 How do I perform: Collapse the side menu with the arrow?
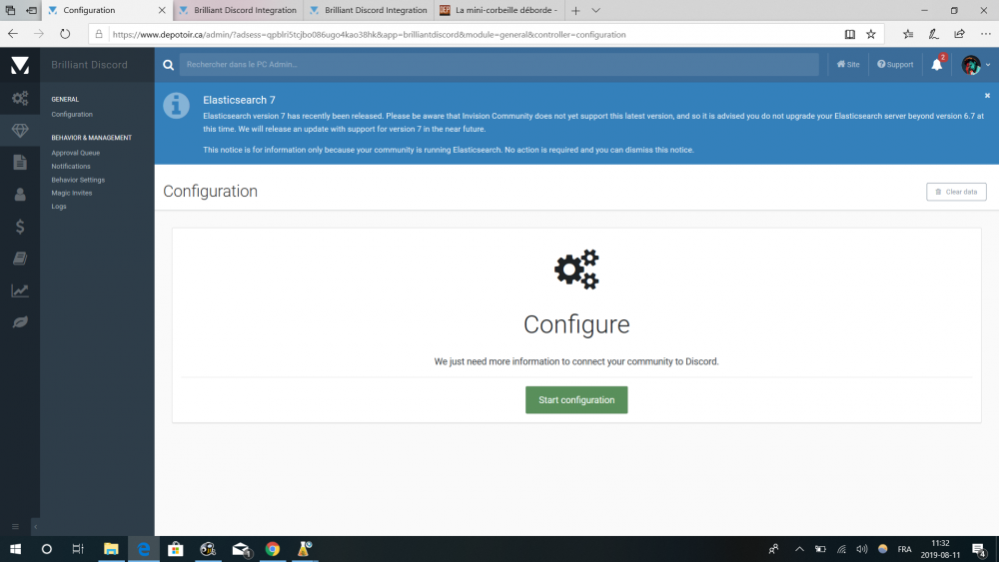coord(35,526)
